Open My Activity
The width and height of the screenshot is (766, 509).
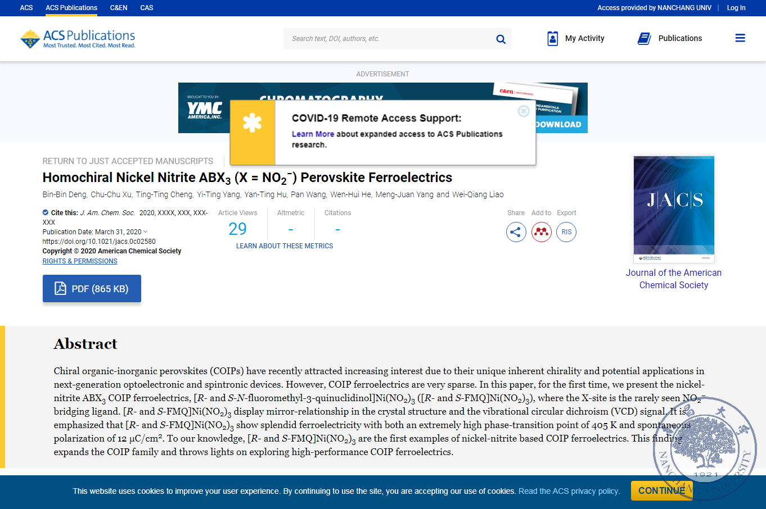(x=576, y=38)
